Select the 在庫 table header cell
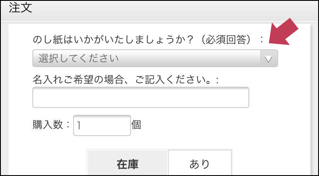The image size is (319, 176). click(128, 163)
